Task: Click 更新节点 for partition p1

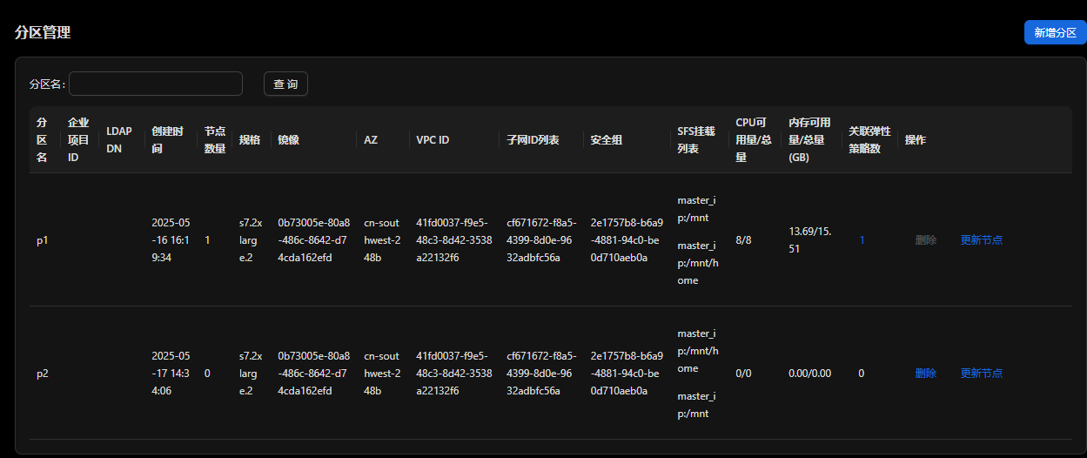Action: point(982,239)
